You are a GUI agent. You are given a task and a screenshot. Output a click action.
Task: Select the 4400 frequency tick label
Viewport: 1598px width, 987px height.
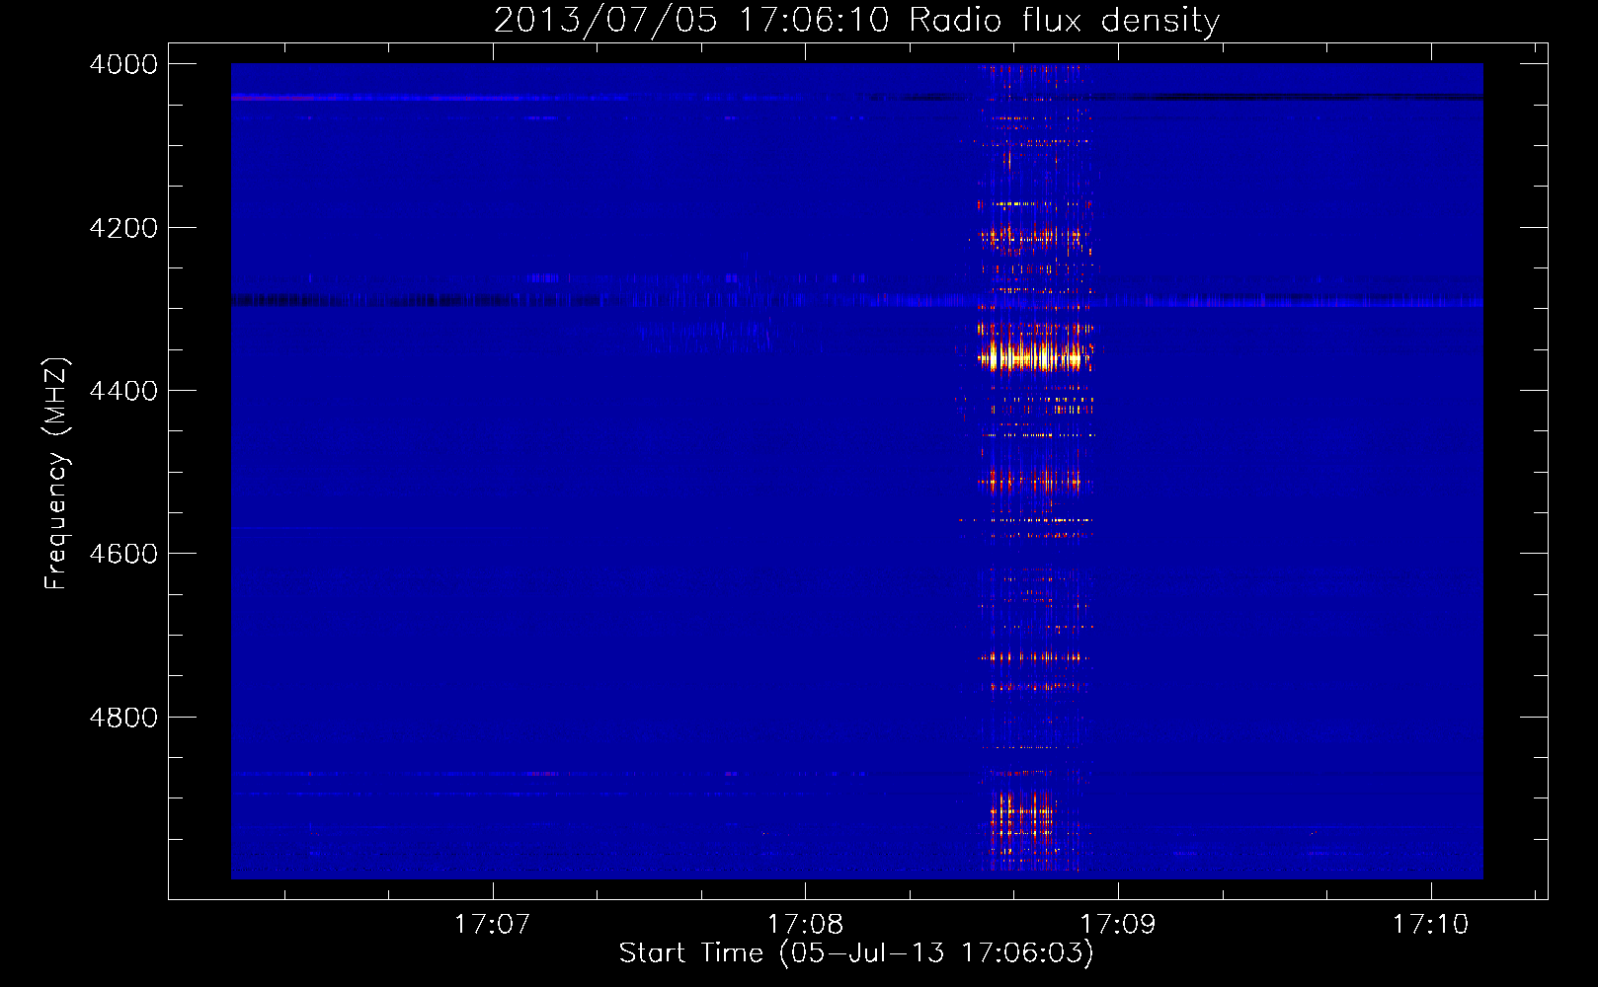point(123,391)
